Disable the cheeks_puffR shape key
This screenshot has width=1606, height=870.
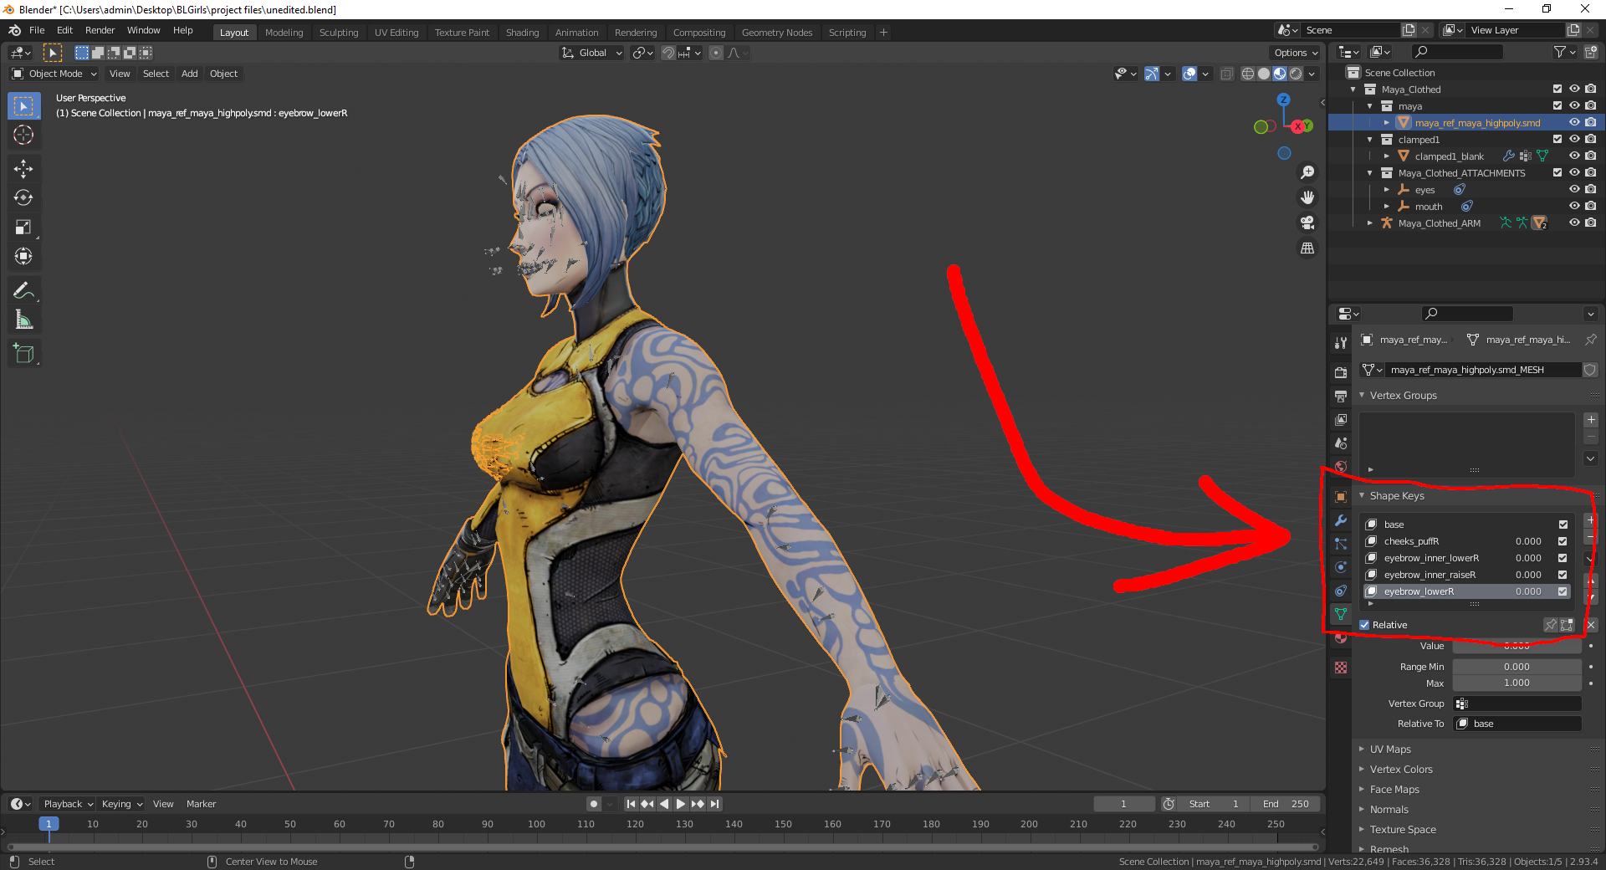click(x=1563, y=541)
